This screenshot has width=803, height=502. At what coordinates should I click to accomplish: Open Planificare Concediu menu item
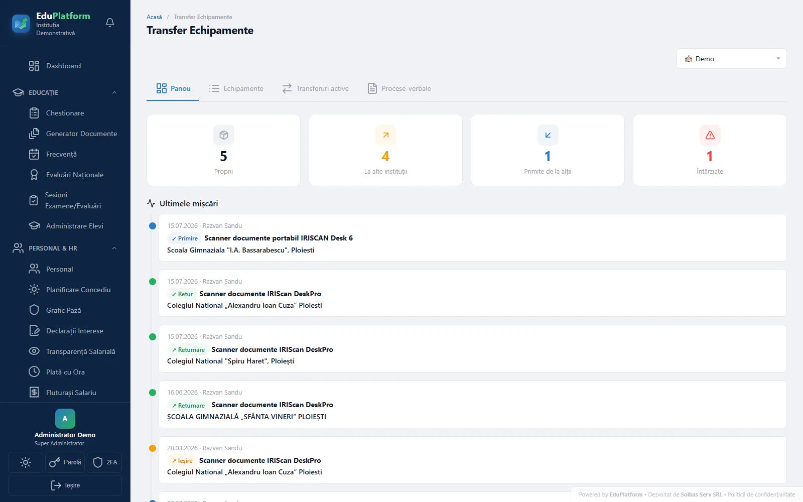point(65,290)
